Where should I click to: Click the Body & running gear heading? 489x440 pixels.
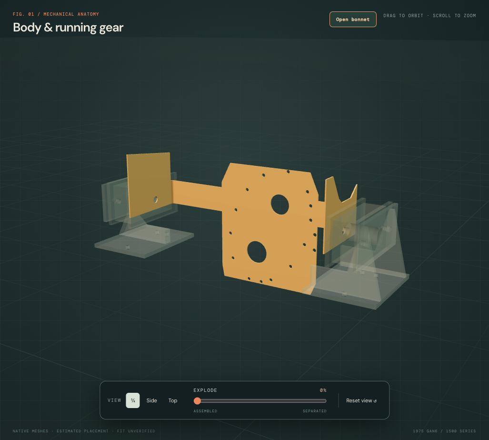[68, 28]
